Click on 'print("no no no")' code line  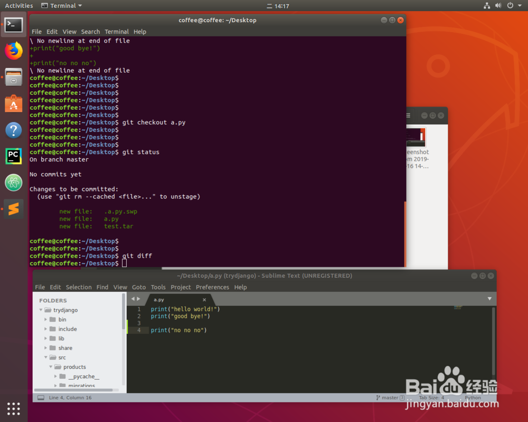point(178,330)
